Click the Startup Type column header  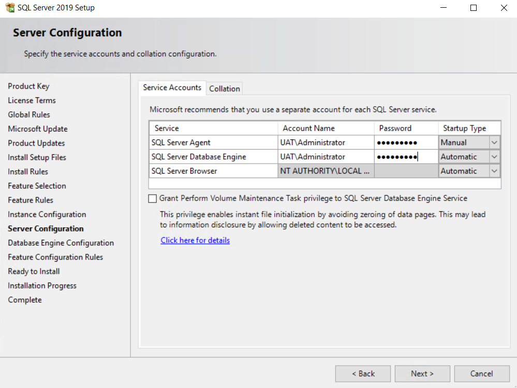point(469,128)
